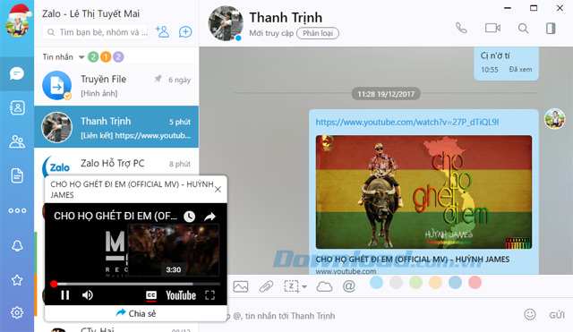Viewport: 573px width, 332px height.
Task: Open the video on YouTube logo
Action: point(181,295)
